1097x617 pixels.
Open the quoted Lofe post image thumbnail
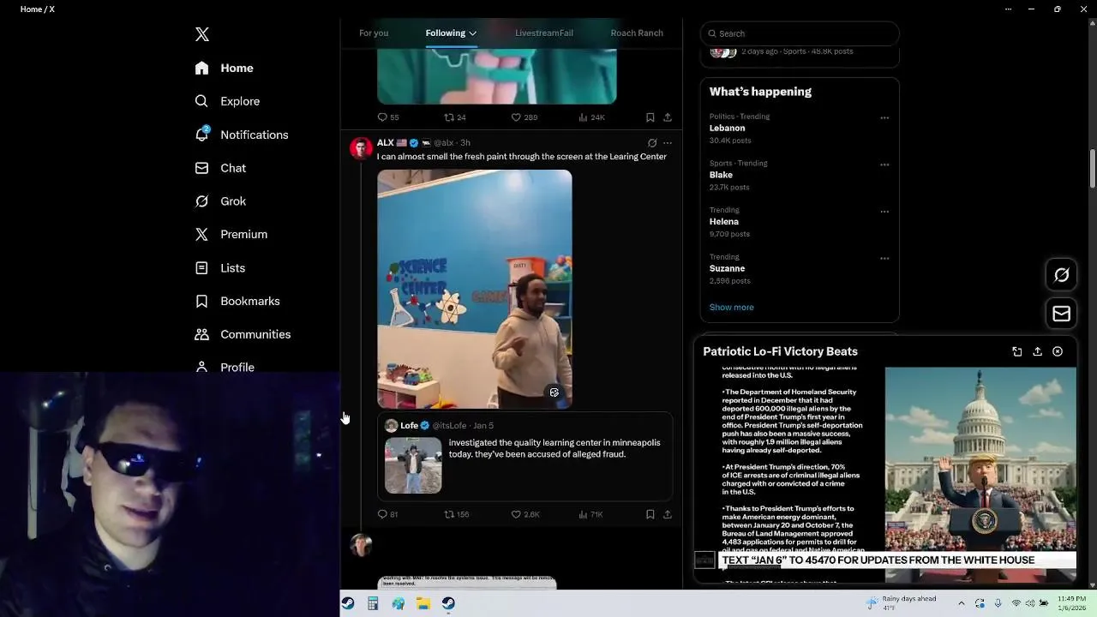[413, 465]
